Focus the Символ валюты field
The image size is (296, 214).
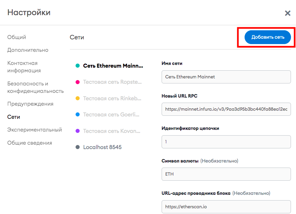(226, 174)
